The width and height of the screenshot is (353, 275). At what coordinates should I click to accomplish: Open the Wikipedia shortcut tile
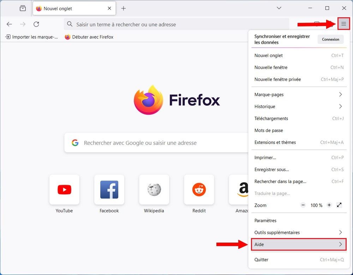pyautogui.click(x=154, y=189)
